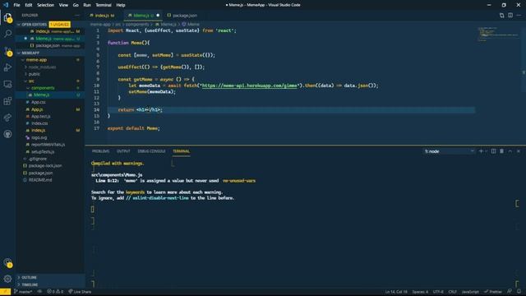The image size is (526, 296).
Task: Add a new terminal with plus icon
Action: click(481, 151)
